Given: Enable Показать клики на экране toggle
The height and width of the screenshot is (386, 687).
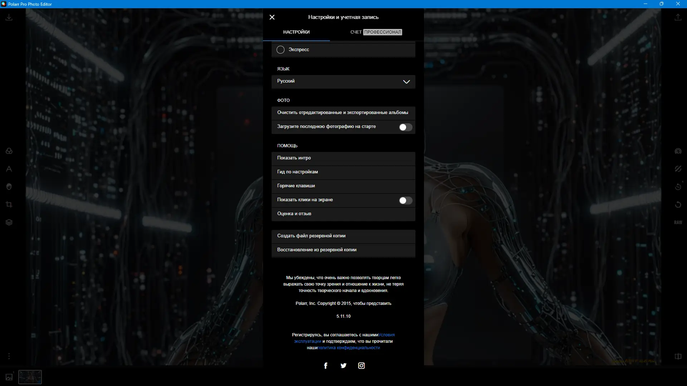Looking at the screenshot, I should (x=405, y=201).
